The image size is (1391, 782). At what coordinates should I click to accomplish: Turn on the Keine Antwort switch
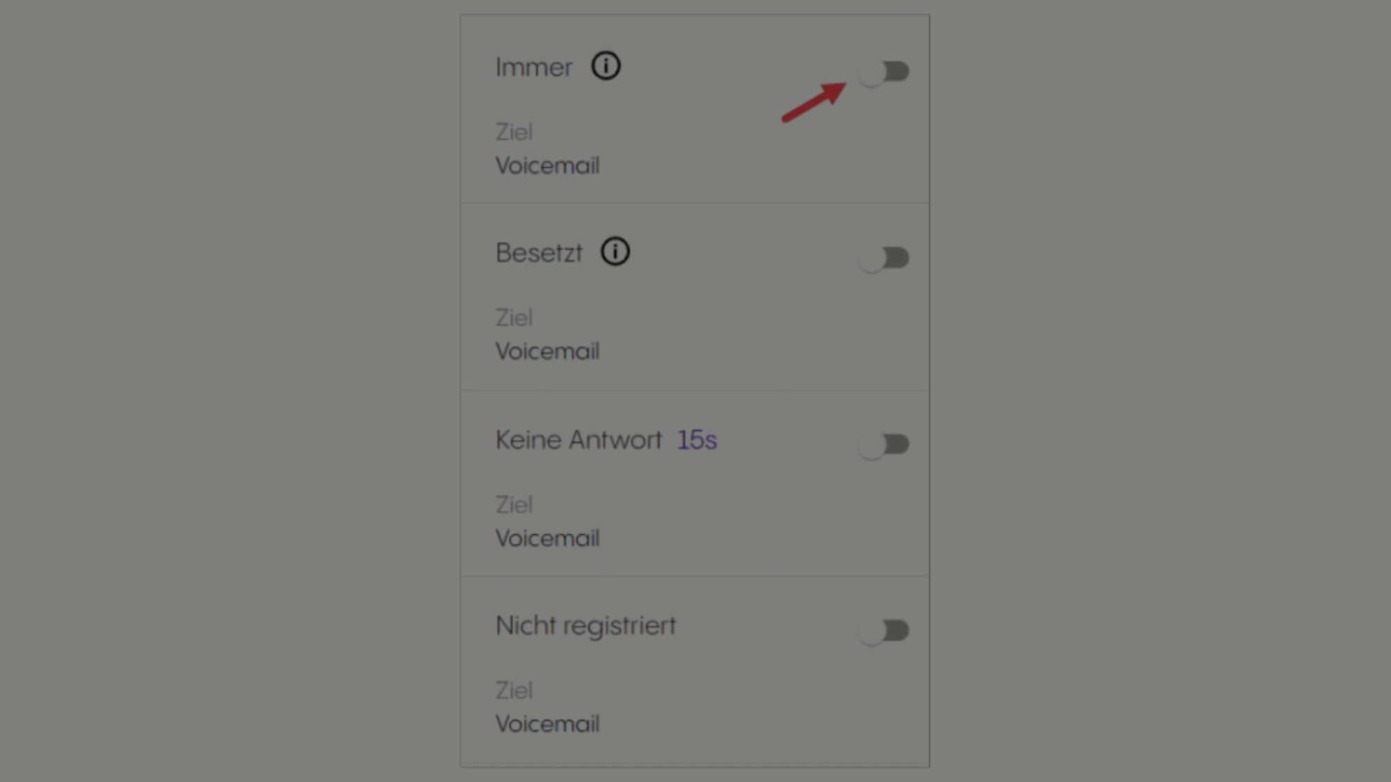(883, 444)
